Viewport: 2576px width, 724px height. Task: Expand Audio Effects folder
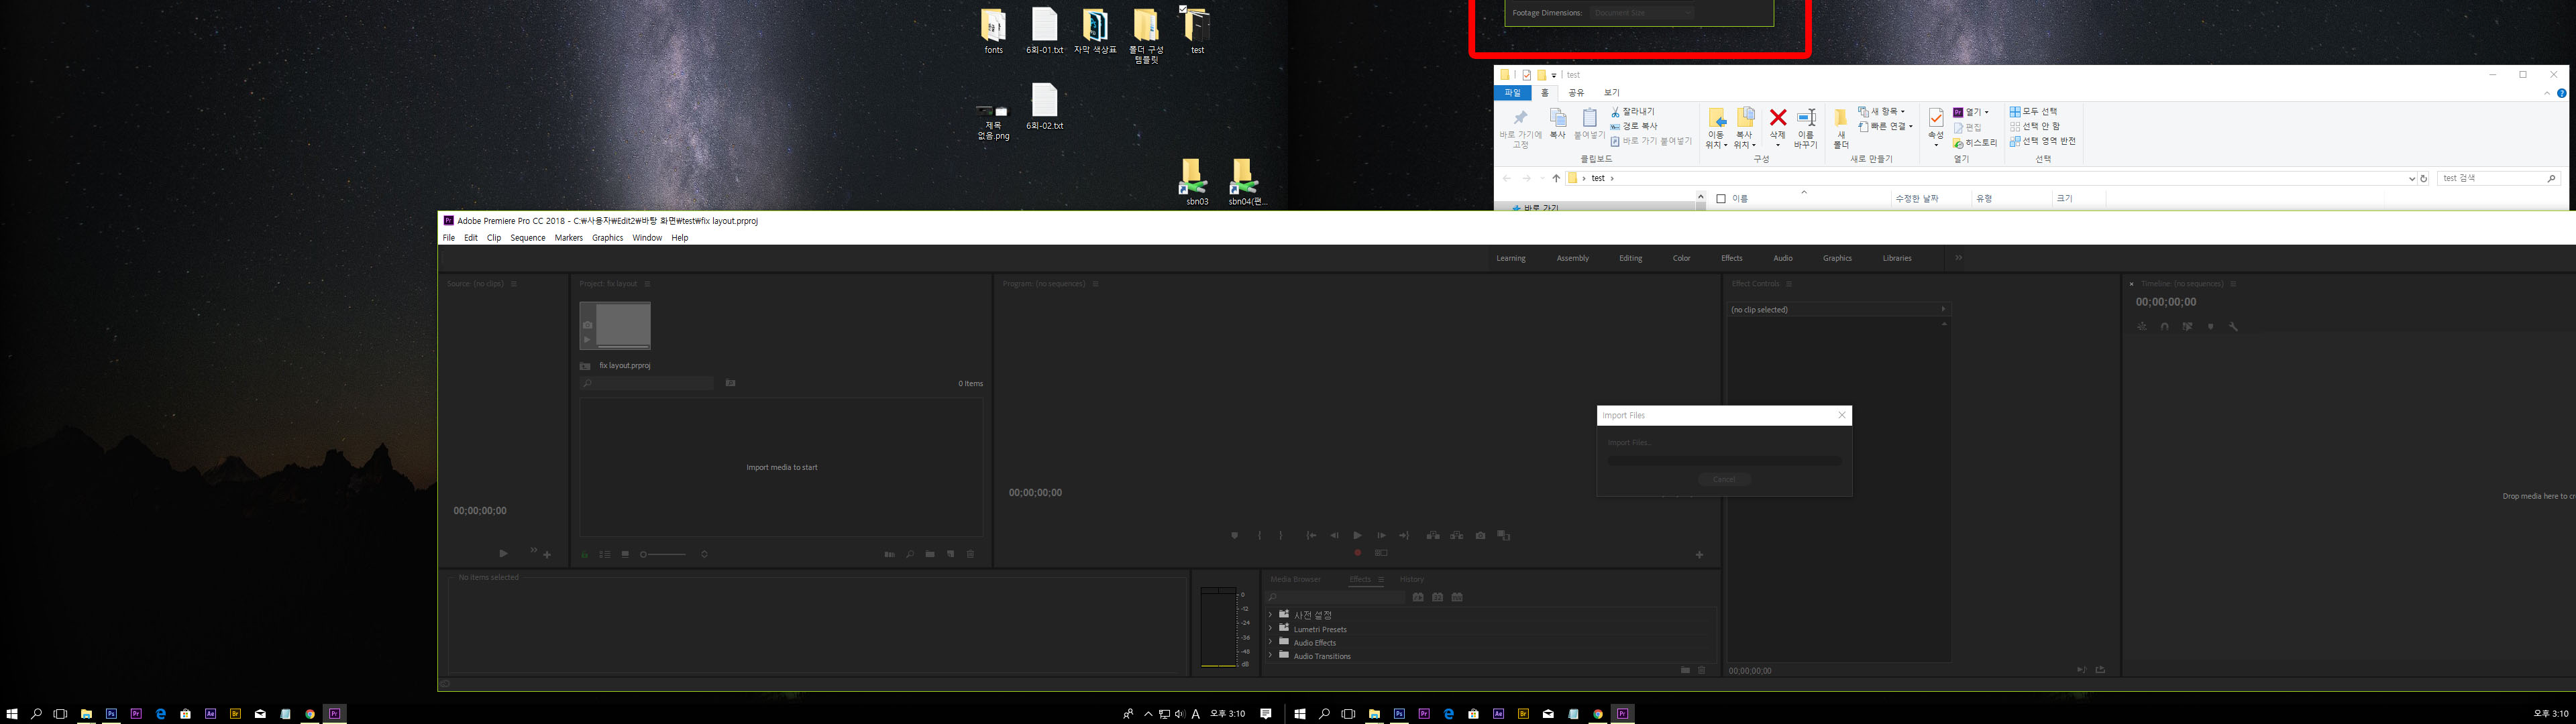coord(1270,642)
